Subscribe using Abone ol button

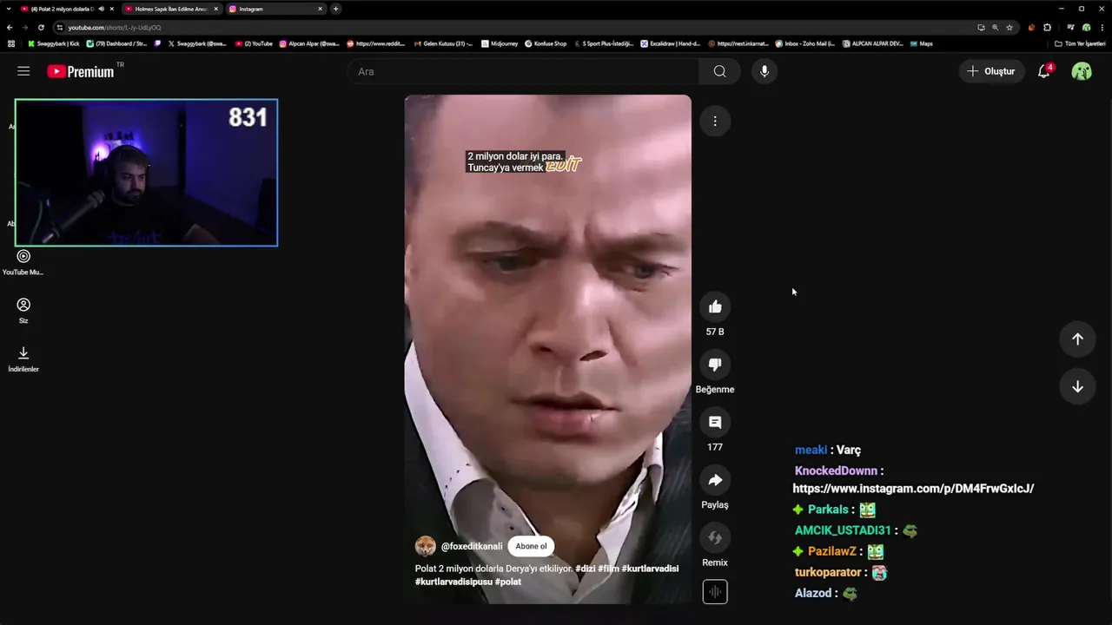pyautogui.click(x=531, y=546)
